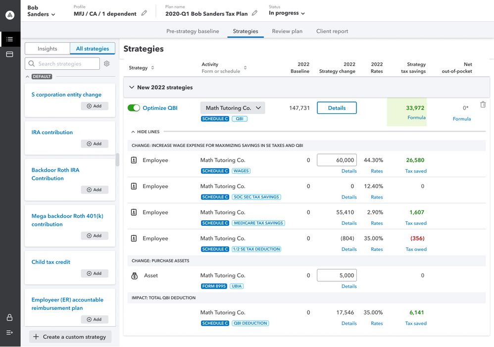This screenshot has width=494, height=347.
Task: Select the All strategies toggle
Action: [93, 49]
